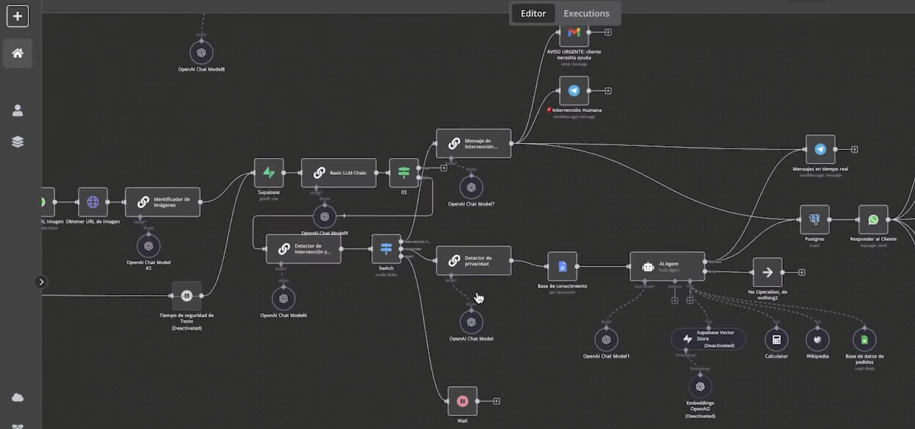Viewport: 915px width, 429px height.
Task: Open the Calculator tool node
Action: tap(776, 340)
